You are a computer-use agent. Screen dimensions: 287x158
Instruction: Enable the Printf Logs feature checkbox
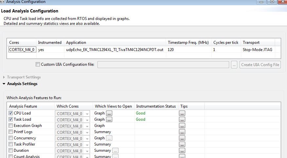click(10, 132)
